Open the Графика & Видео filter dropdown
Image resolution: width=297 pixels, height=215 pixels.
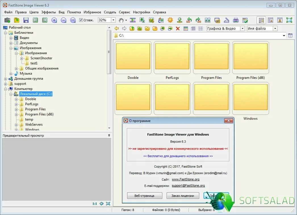(242, 29)
